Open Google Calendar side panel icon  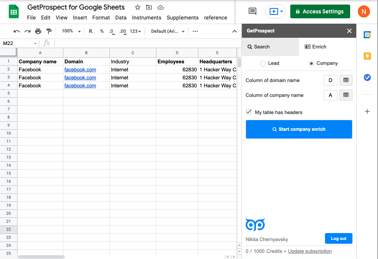click(x=367, y=35)
